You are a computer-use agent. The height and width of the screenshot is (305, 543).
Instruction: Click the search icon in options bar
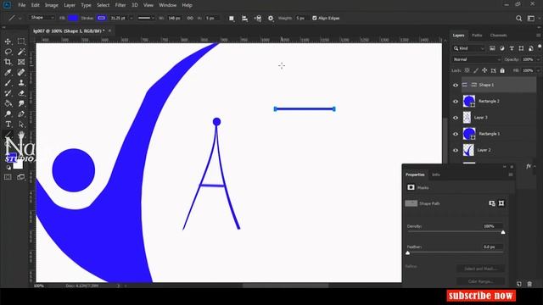[x=518, y=19]
